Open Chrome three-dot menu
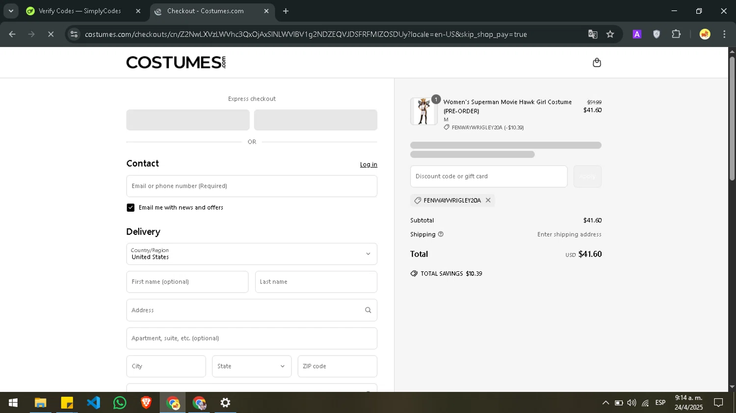 tap(724, 34)
